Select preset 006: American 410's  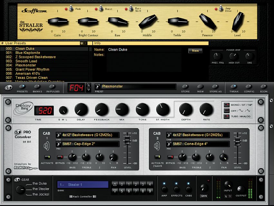(x=44, y=74)
